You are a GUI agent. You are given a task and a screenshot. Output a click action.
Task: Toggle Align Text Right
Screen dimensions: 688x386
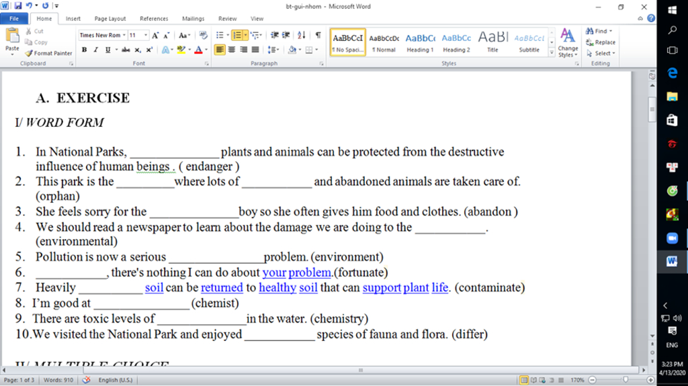tap(243, 50)
